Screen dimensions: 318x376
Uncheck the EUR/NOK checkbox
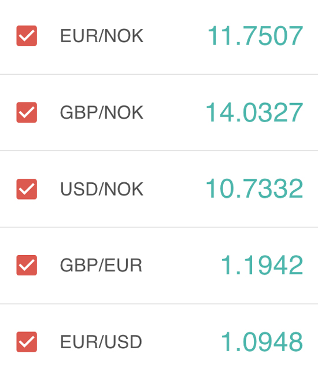[27, 36]
